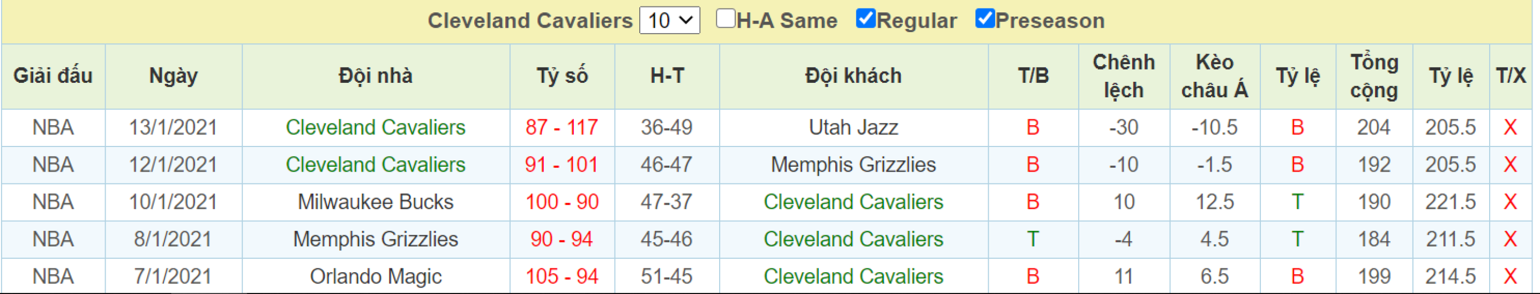Open the 91 - 101 match score
This screenshot has width=1540, height=294.
[x=562, y=165]
